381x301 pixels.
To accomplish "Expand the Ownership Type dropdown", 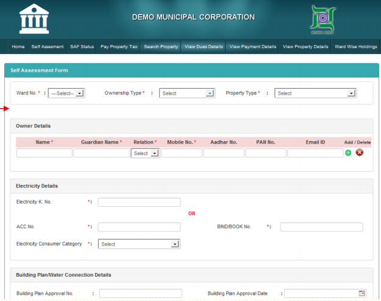I will click(x=187, y=93).
